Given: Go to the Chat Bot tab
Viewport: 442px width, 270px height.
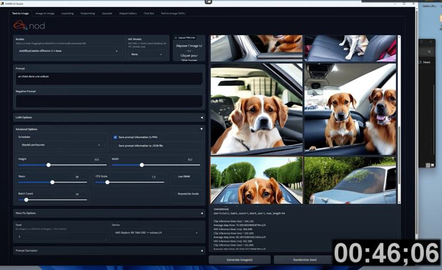Looking at the screenshot, I should (x=149, y=13).
